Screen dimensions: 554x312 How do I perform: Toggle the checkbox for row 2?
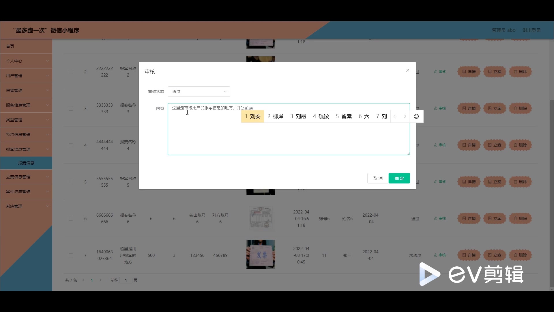[x=71, y=72]
